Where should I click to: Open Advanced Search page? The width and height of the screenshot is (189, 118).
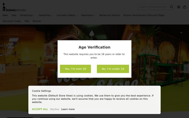pyautogui.click(x=110, y=15)
